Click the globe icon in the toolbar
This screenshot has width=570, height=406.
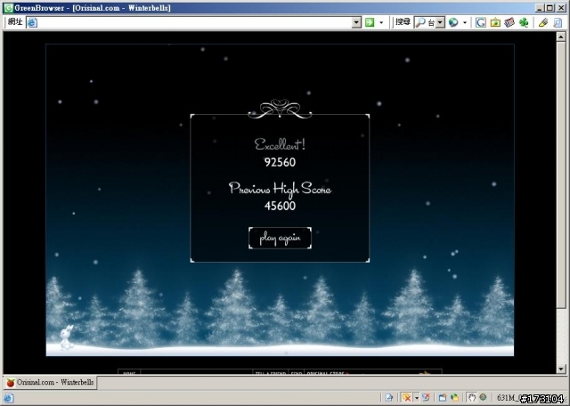[x=453, y=22]
